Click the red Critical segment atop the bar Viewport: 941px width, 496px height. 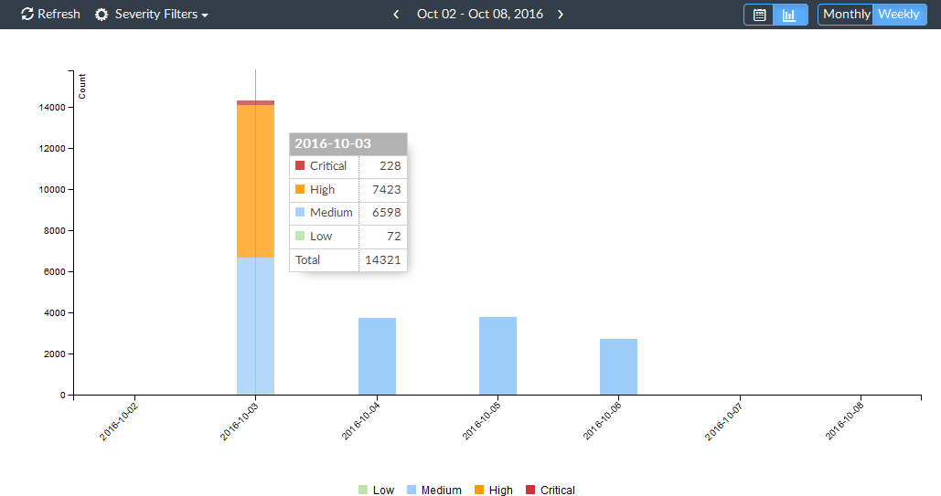tap(256, 102)
